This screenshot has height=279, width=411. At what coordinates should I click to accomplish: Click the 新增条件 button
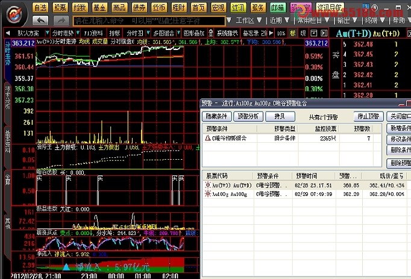[x=399, y=128]
